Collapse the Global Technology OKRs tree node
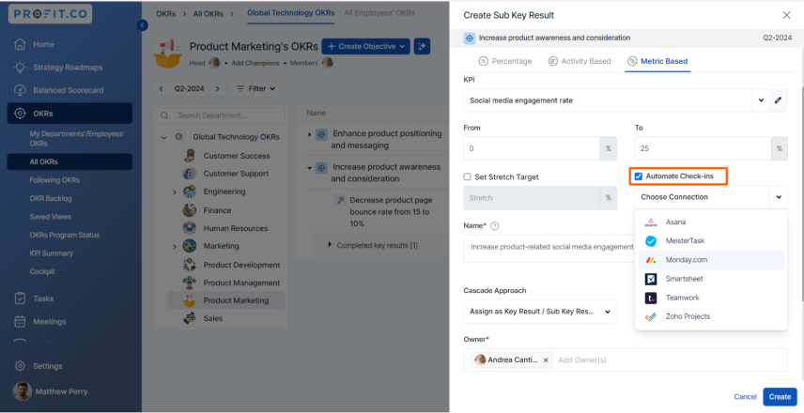The width and height of the screenshot is (804, 413). coord(164,137)
